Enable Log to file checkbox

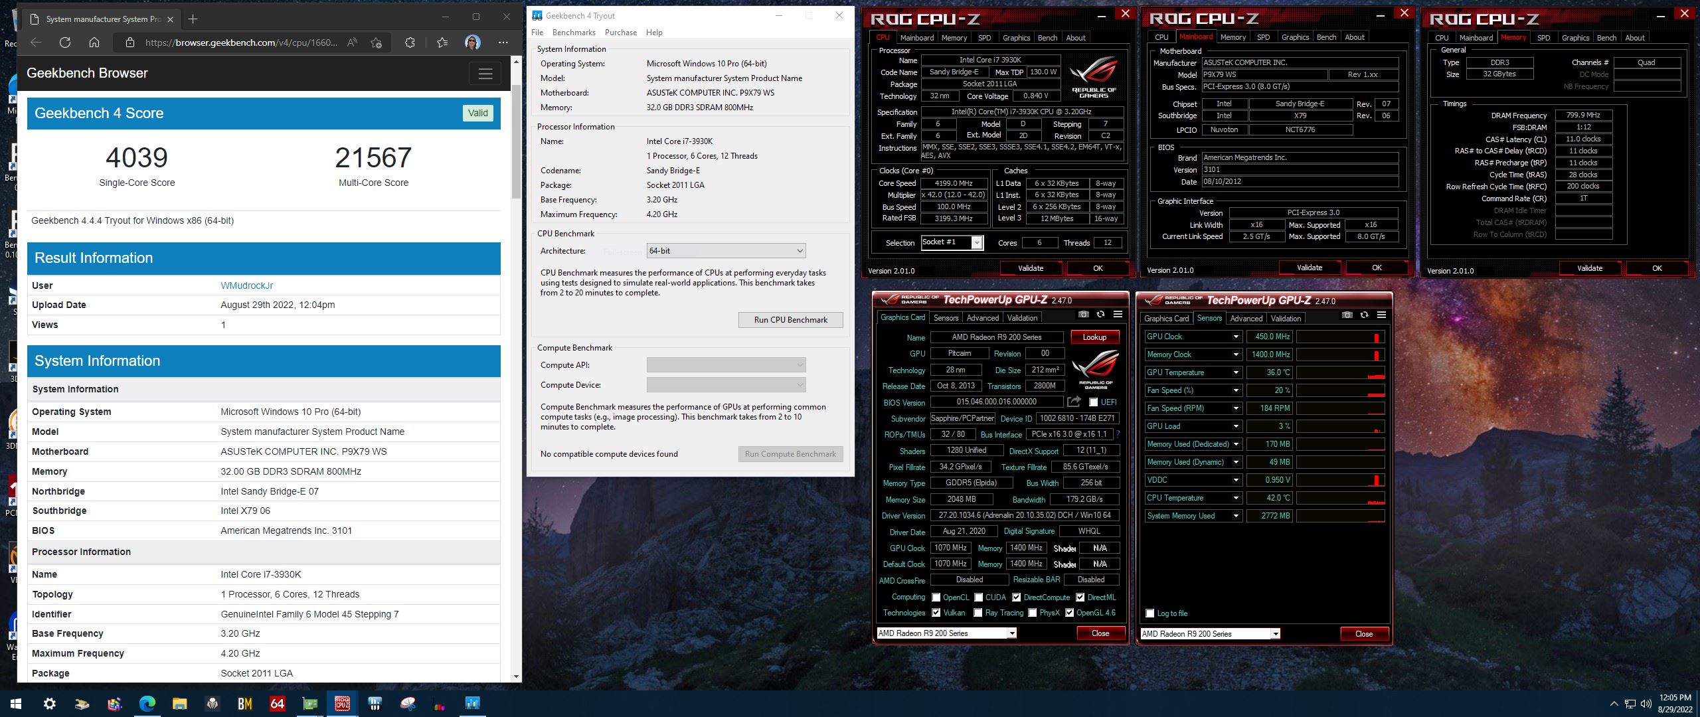pyautogui.click(x=1150, y=613)
